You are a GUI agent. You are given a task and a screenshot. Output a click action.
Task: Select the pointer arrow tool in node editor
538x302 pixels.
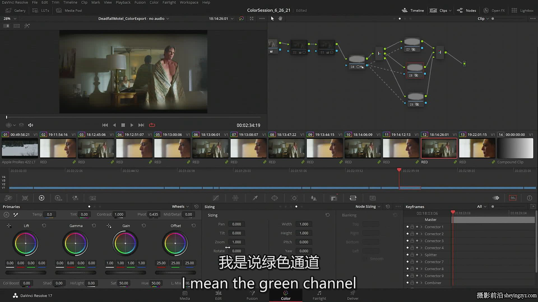pos(272,18)
